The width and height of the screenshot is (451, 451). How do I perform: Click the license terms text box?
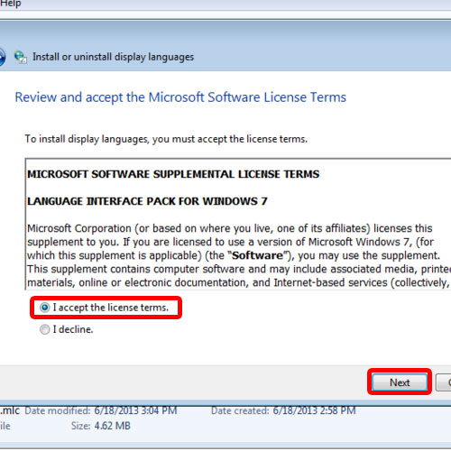pyautogui.click(x=238, y=224)
